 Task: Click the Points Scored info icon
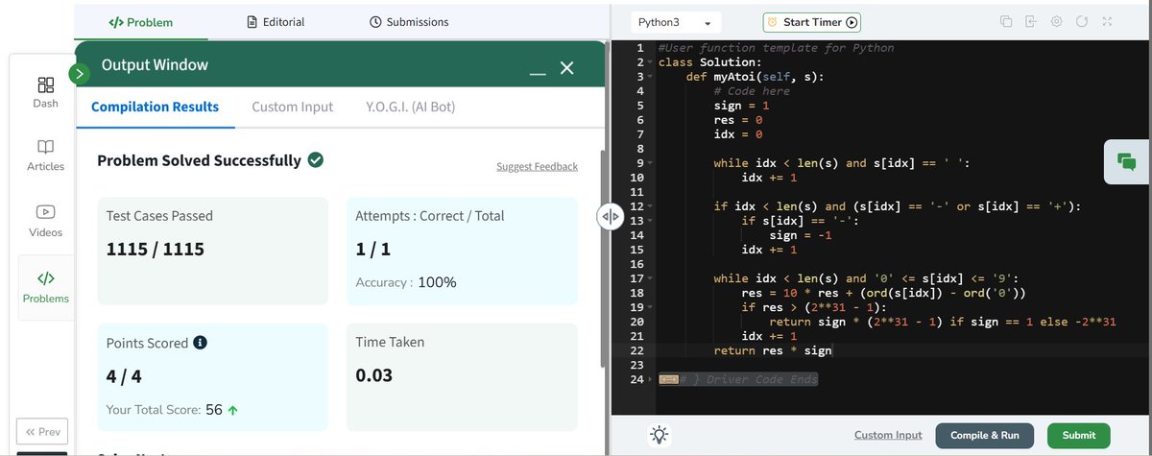[x=201, y=343]
